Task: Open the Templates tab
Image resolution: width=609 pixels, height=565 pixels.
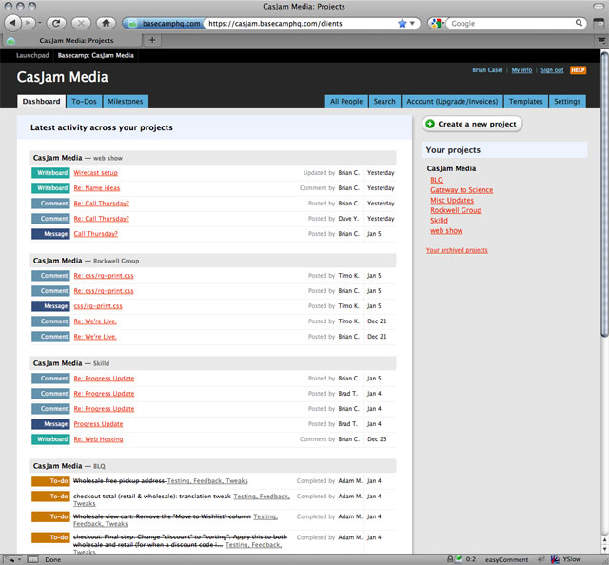Action: coord(526,102)
